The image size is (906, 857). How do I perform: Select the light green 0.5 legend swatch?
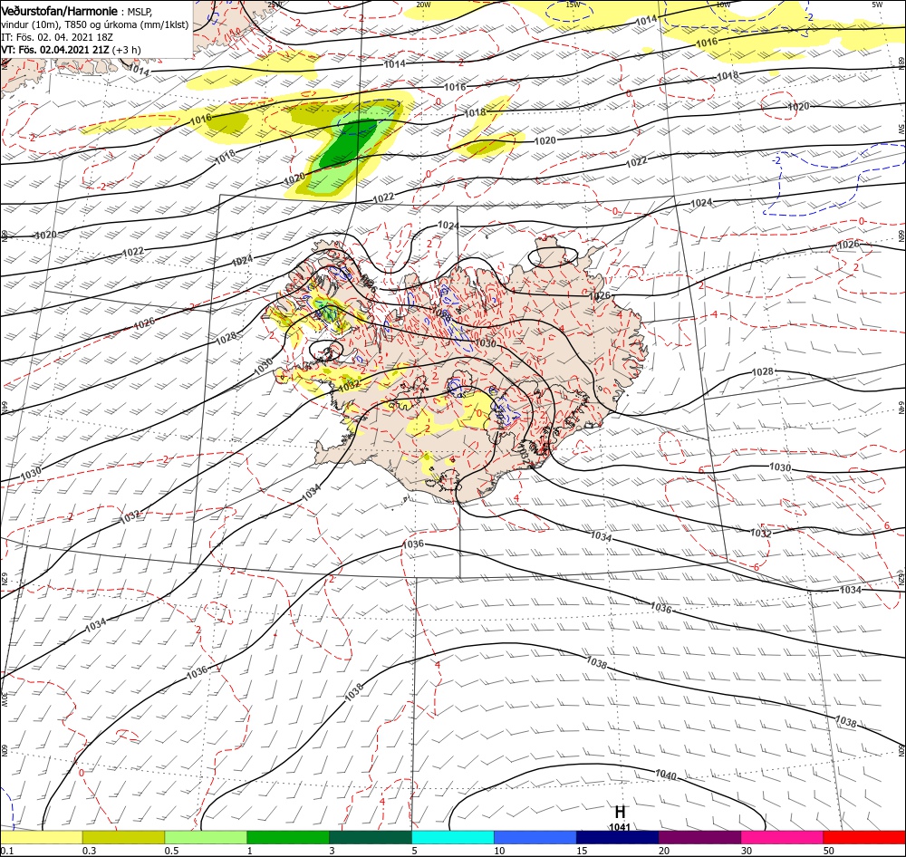click(x=206, y=838)
